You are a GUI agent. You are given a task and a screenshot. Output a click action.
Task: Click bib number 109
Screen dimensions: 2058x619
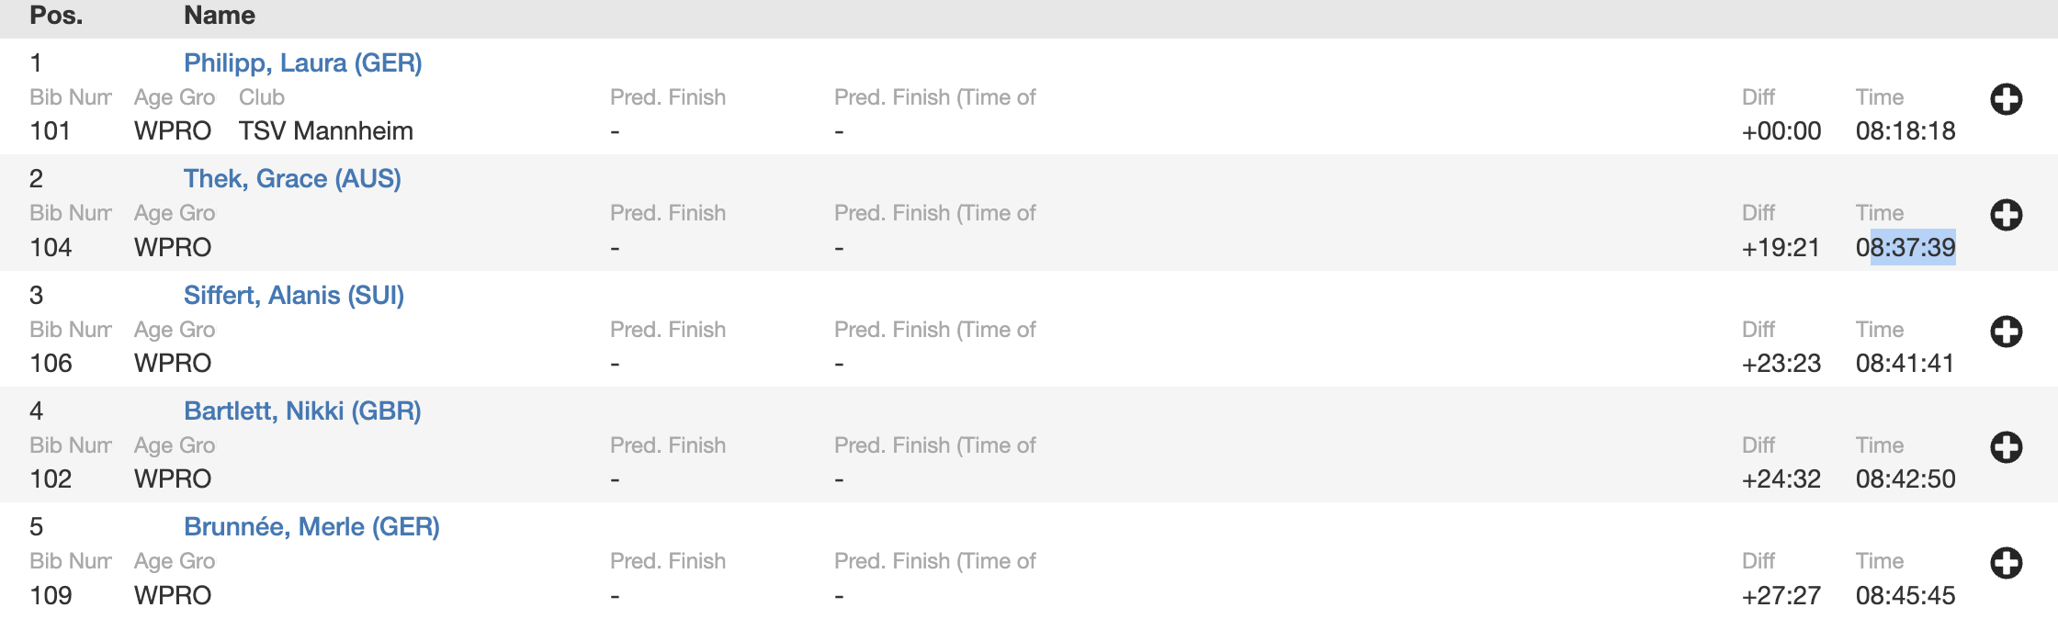(51, 596)
